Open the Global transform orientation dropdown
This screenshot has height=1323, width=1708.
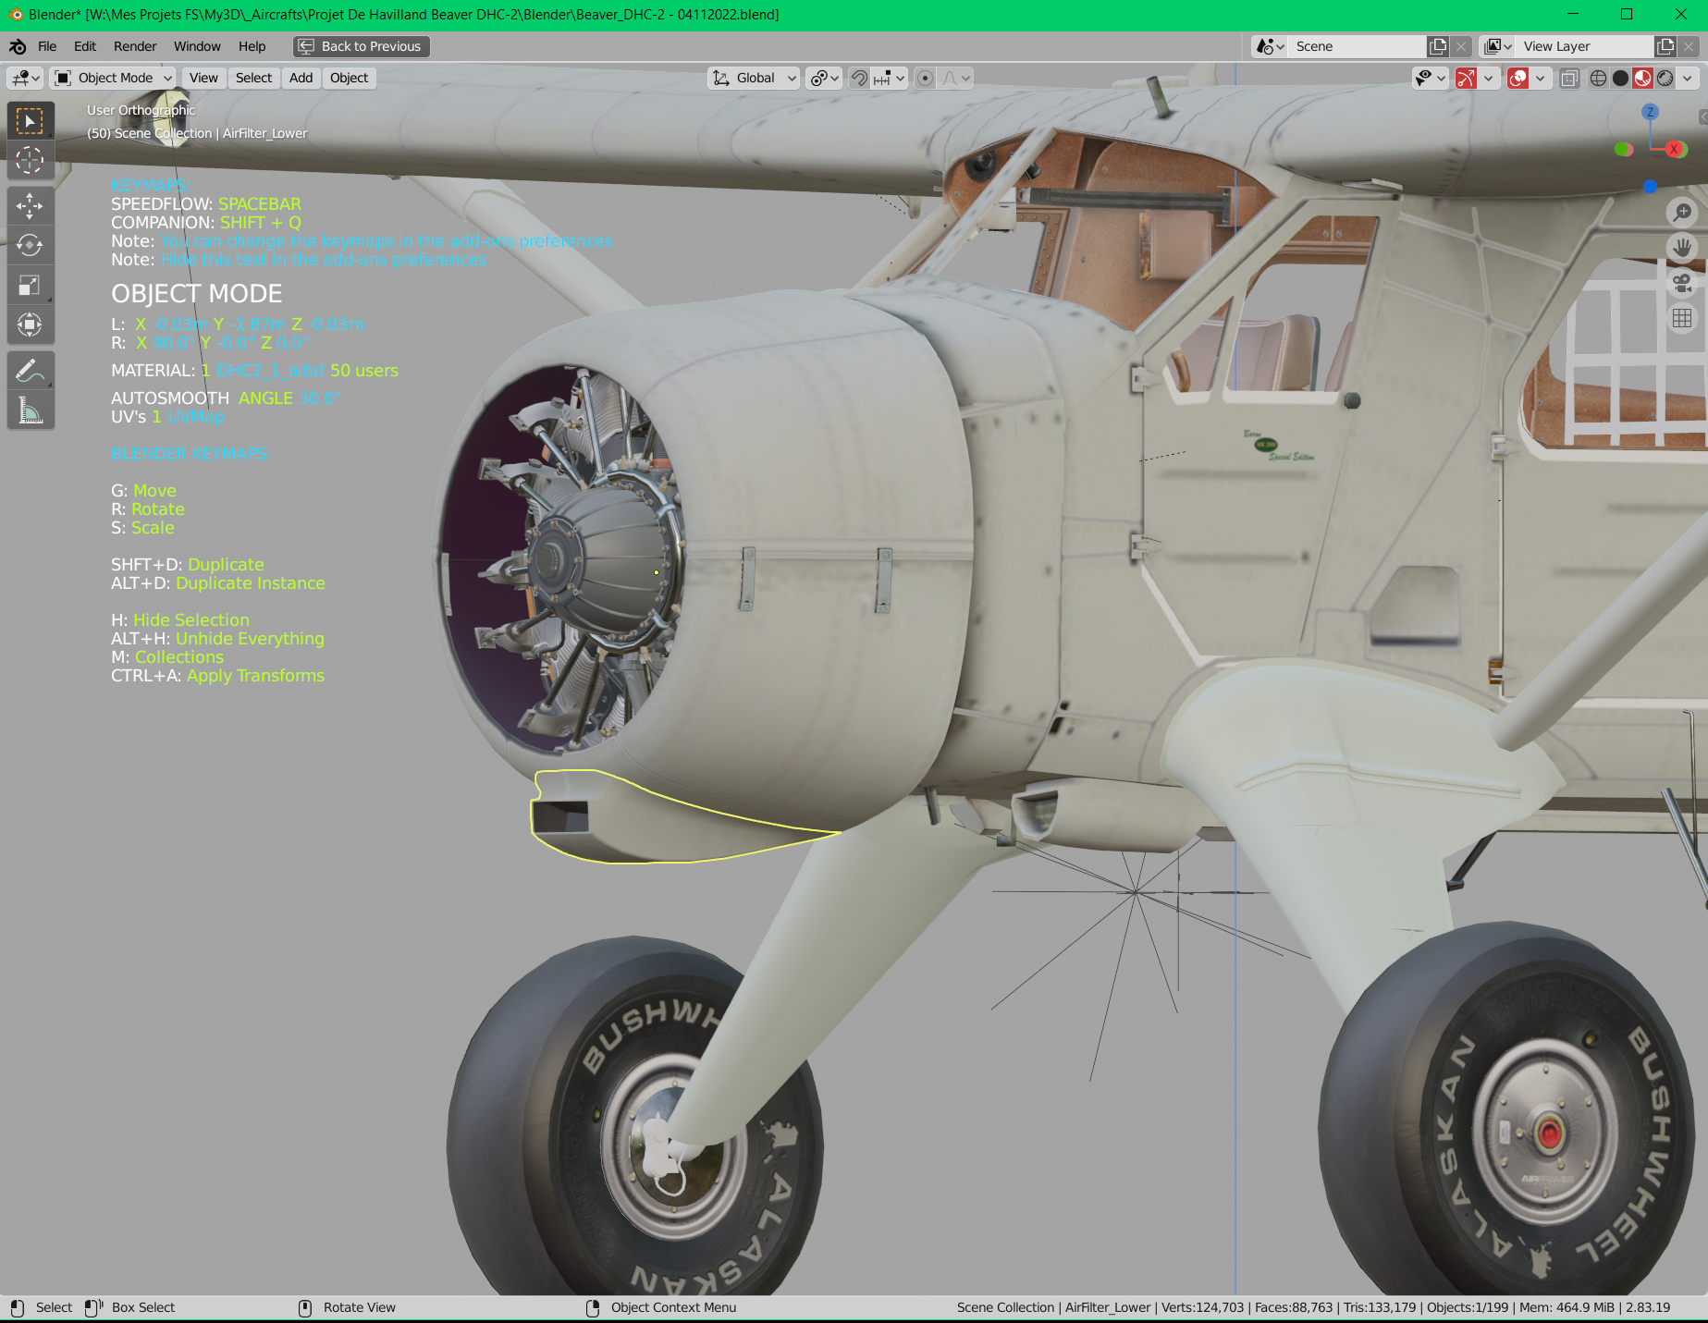pyautogui.click(x=756, y=78)
